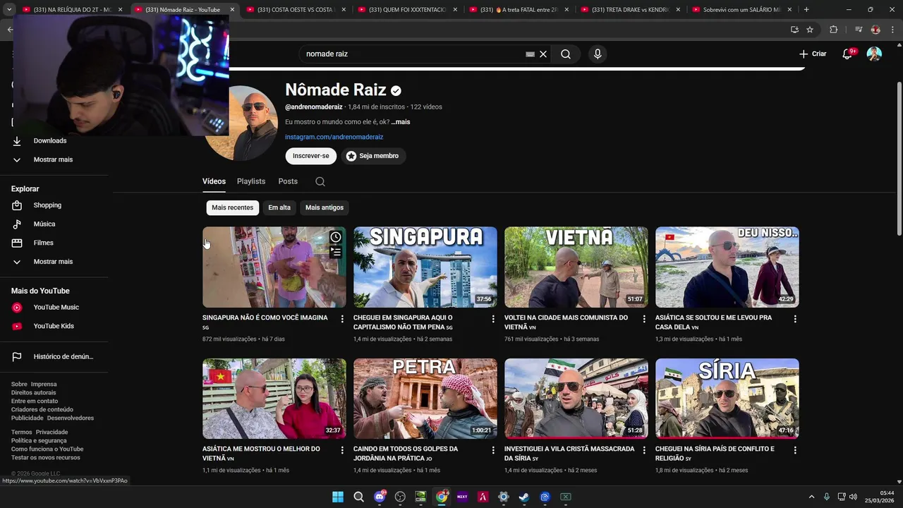Click Watch Later clock on first thumbnail
The height and width of the screenshot is (508, 903).
coord(336,237)
